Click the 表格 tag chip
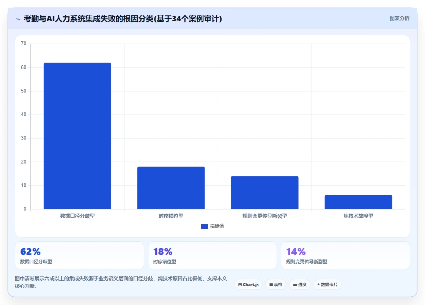 [275, 285]
